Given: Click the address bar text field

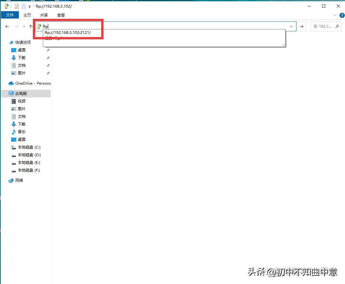Looking at the screenshot, I should point(165,27).
